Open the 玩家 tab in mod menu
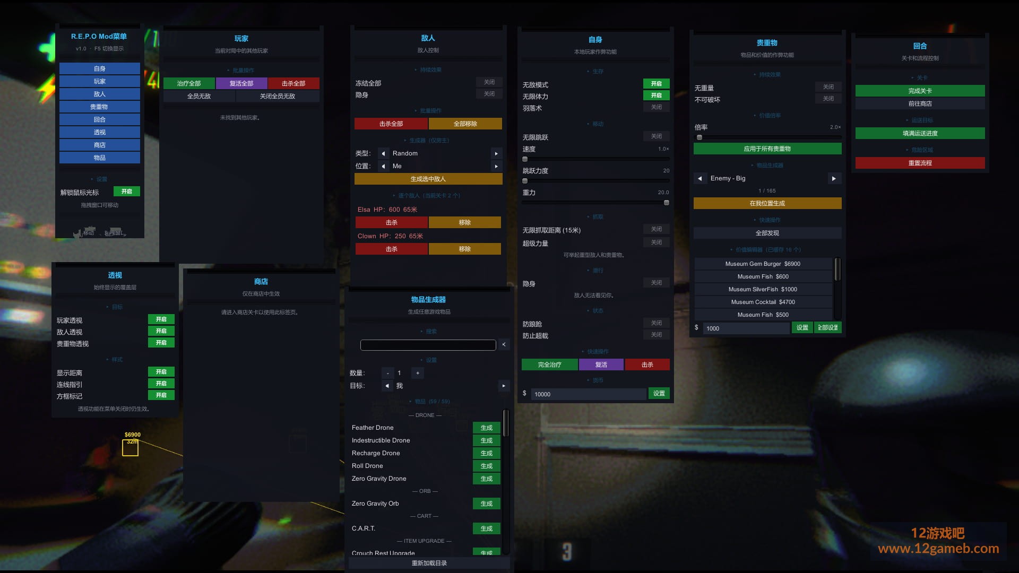 100,81
